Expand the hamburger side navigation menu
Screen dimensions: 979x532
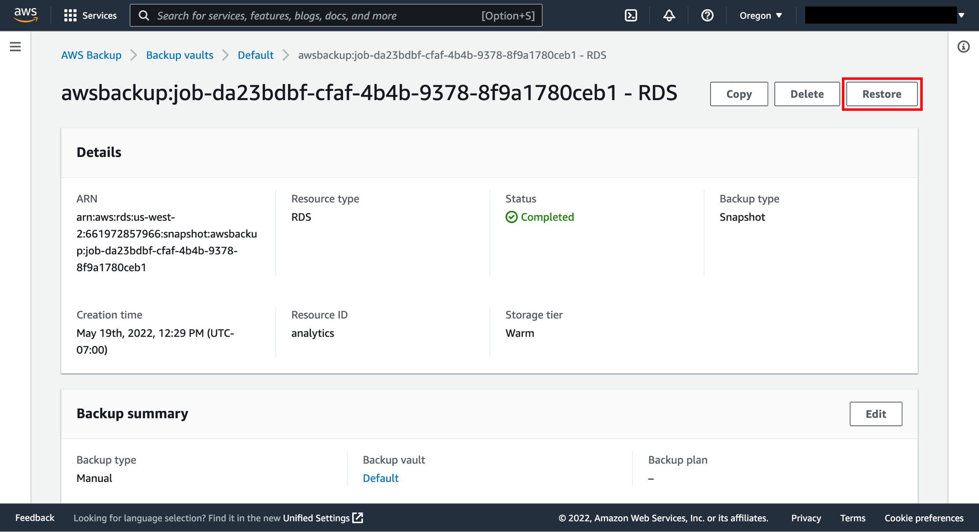(x=15, y=47)
